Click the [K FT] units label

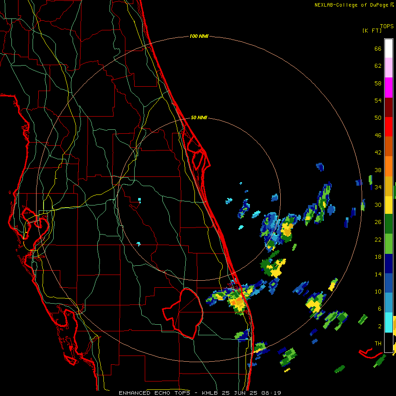(x=372, y=30)
